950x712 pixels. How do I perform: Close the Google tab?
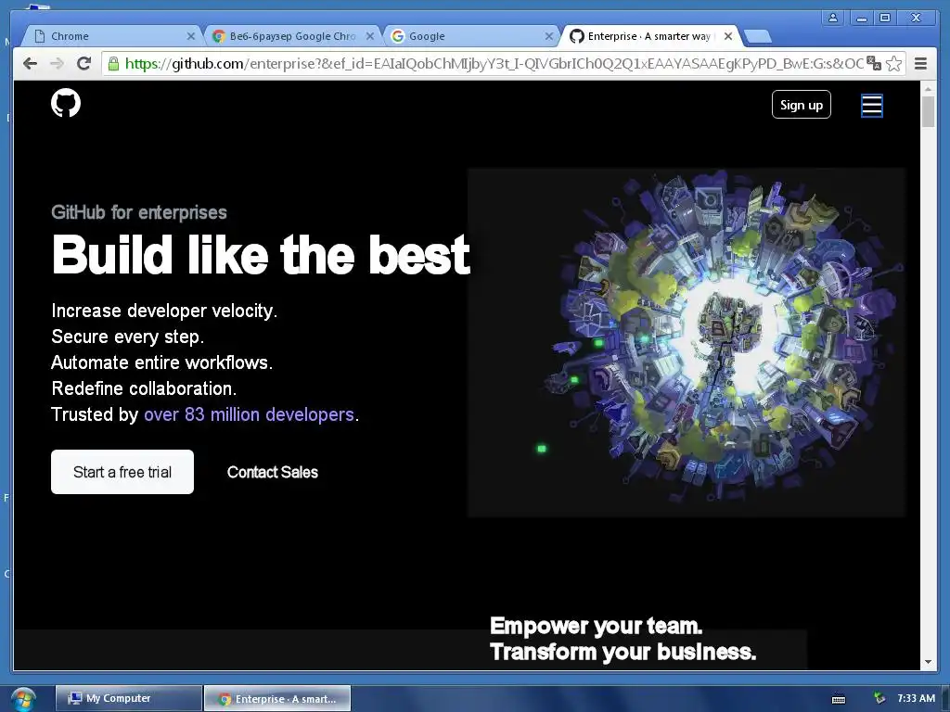click(x=549, y=36)
